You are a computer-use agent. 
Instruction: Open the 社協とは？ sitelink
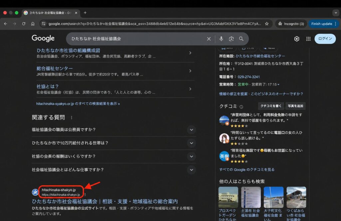point(47,87)
